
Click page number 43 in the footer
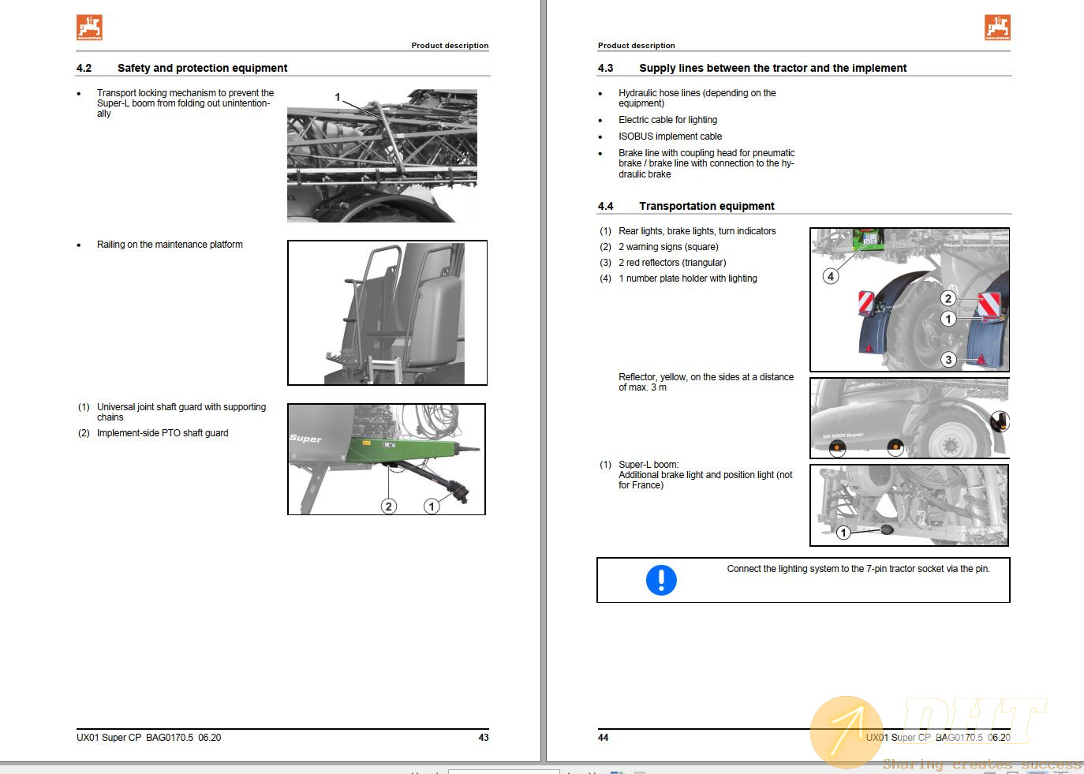(x=484, y=738)
